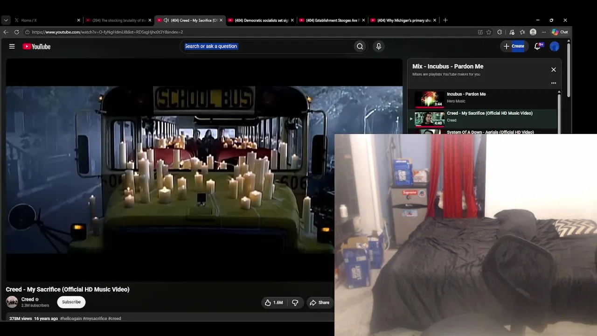This screenshot has height=336, width=597.
Task: Switch to The shocking brutality tab
Action: (x=119, y=20)
